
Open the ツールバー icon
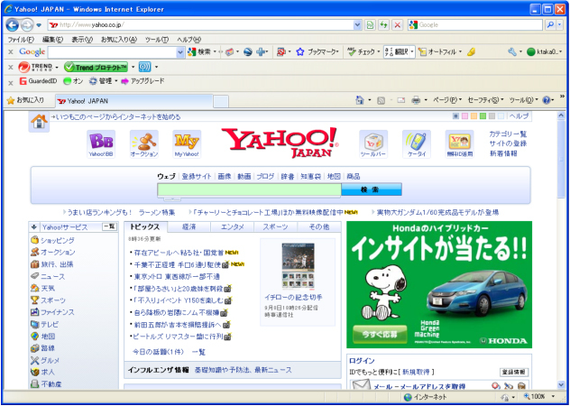(x=373, y=144)
